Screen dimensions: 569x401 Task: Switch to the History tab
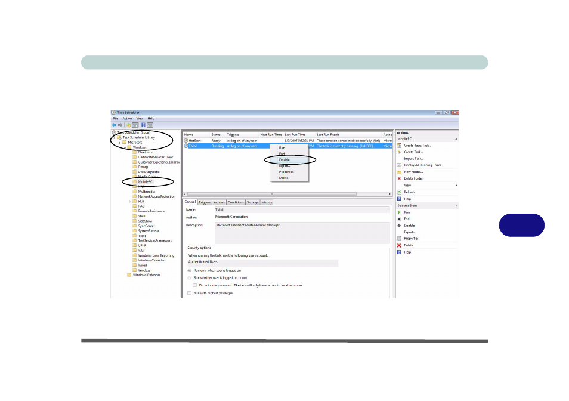click(x=267, y=202)
